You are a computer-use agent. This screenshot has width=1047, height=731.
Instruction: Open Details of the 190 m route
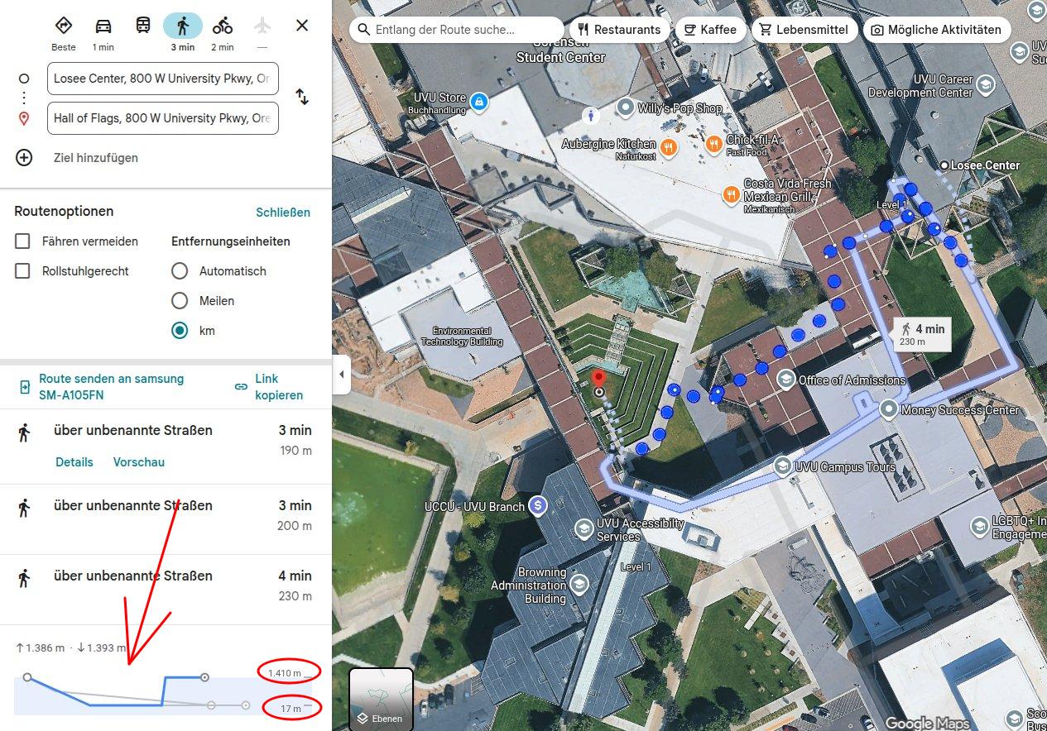pyautogui.click(x=74, y=462)
